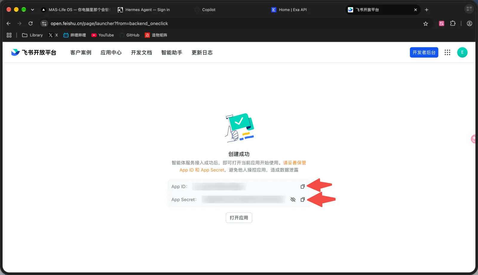Open the browser extensions puzzle menu
The width and height of the screenshot is (478, 275).
(x=453, y=24)
